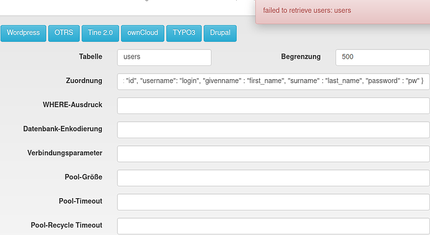Screen dimensions: 430x235
Task: Apply the TYPO3 preset
Action: tap(184, 33)
